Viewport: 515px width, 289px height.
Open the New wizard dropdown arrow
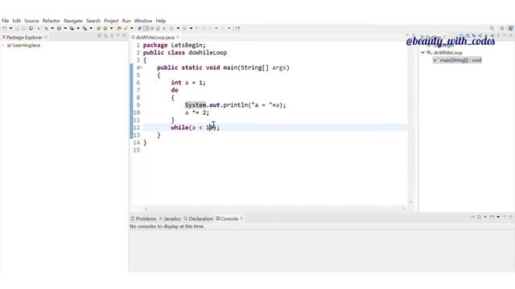(10, 29)
